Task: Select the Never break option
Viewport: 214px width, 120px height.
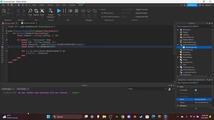Action: (100, 9)
